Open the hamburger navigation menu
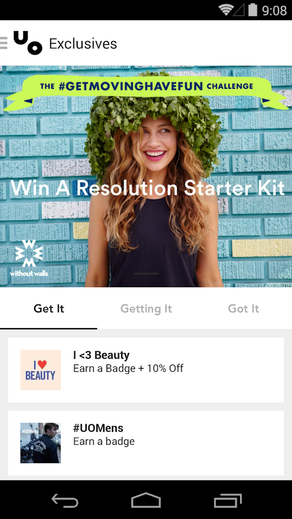 point(3,43)
